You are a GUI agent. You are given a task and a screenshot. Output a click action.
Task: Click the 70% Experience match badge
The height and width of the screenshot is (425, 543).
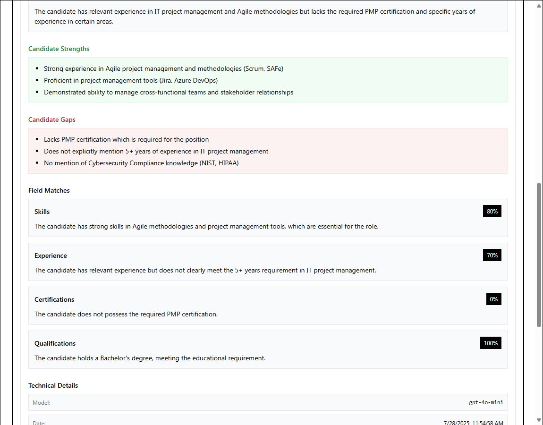(492, 255)
